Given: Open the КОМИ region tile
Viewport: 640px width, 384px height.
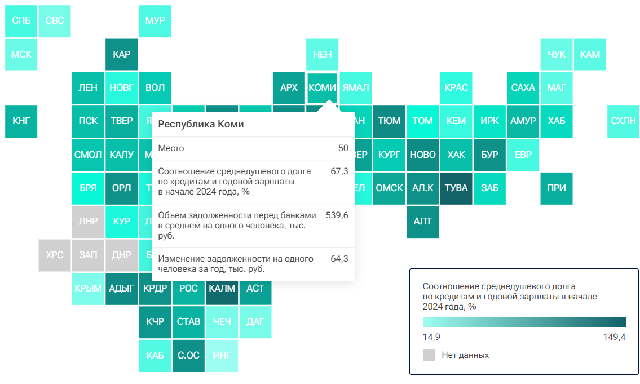Looking at the screenshot, I should (x=322, y=88).
